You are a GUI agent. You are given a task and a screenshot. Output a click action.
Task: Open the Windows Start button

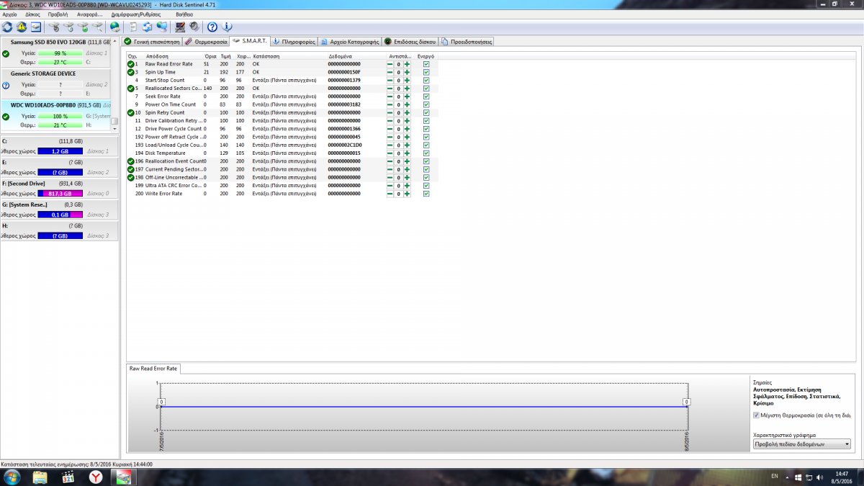12,477
